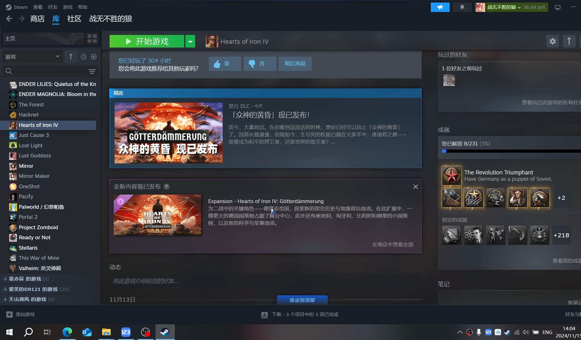Expand 天山清风 的游戏 collection
Image resolution: width=581 pixels, height=340 pixels.
[28, 299]
